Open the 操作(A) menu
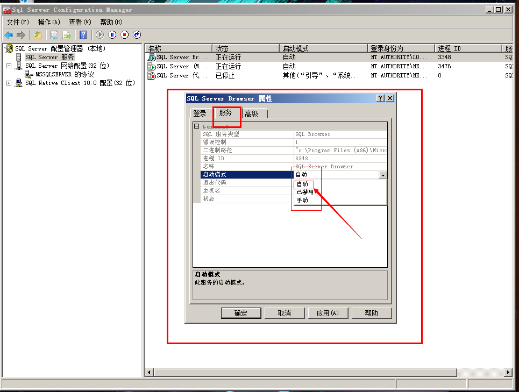The image size is (519, 392). (49, 22)
